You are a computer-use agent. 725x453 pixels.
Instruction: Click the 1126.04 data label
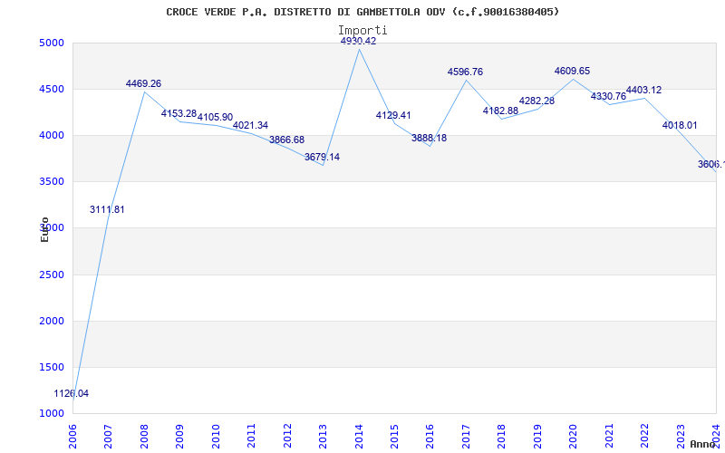pyautogui.click(x=72, y=394)
